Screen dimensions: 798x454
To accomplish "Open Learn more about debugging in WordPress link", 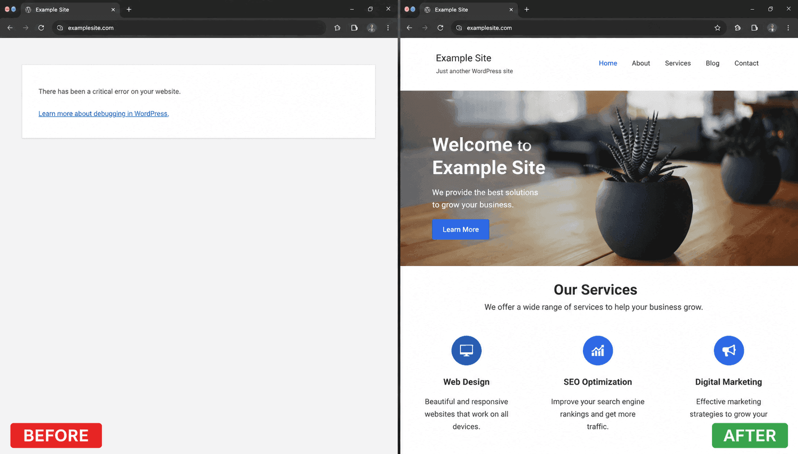I will (x=104, y=113).
